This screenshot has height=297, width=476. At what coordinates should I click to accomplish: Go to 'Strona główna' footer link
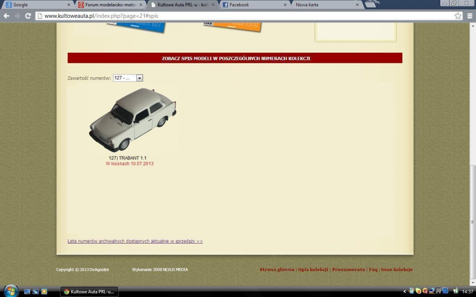[277, 270]
